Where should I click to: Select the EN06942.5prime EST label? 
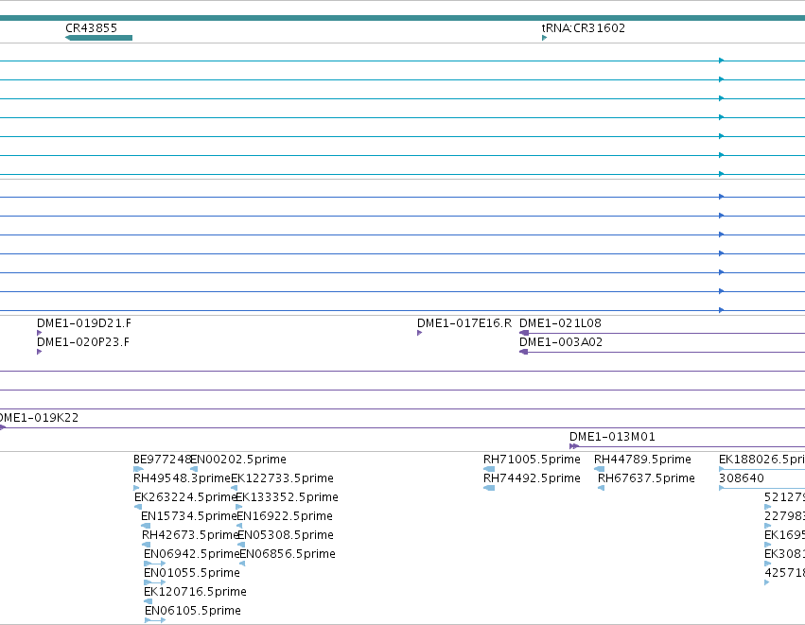pyautogui.click(x=191, y=554)
